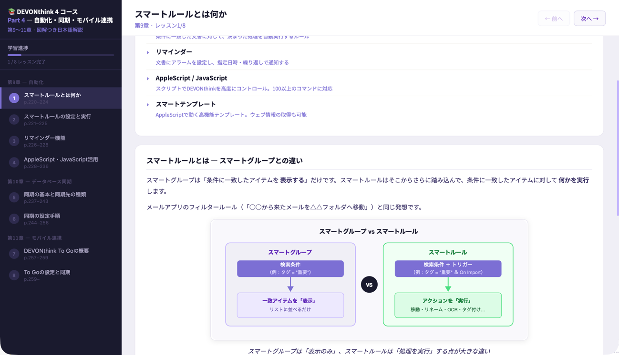Click the page vertical scrollbar thumb

(x=617, y=148)
